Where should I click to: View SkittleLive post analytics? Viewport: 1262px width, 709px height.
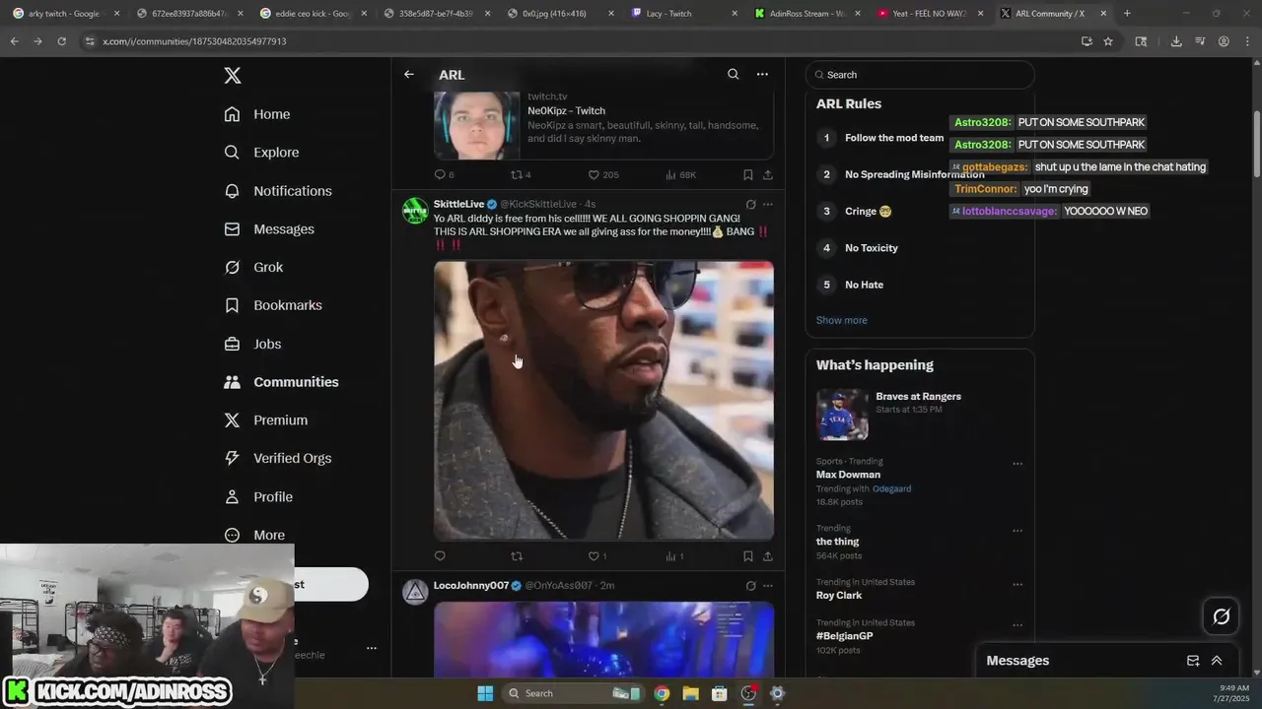coord(674,556)
